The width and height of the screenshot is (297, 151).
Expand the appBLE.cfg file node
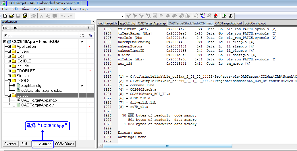click(14, 85)
